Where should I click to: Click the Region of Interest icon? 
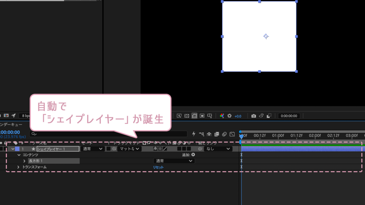[x=202, y=116]
